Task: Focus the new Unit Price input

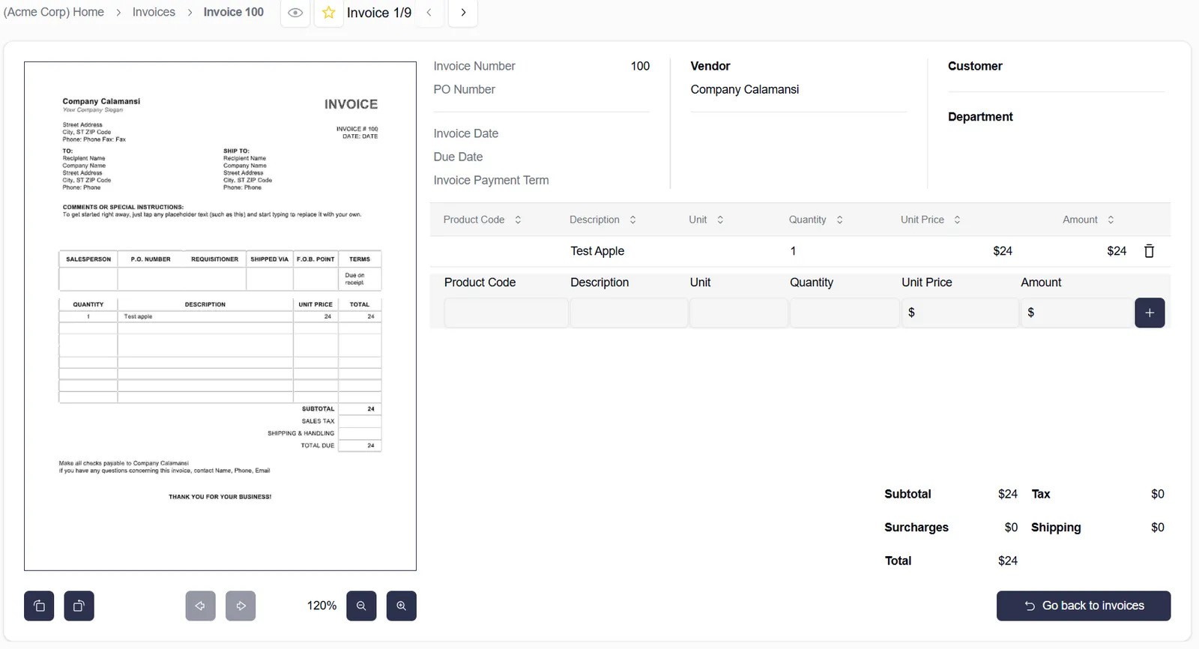Action: coord(960,313)
